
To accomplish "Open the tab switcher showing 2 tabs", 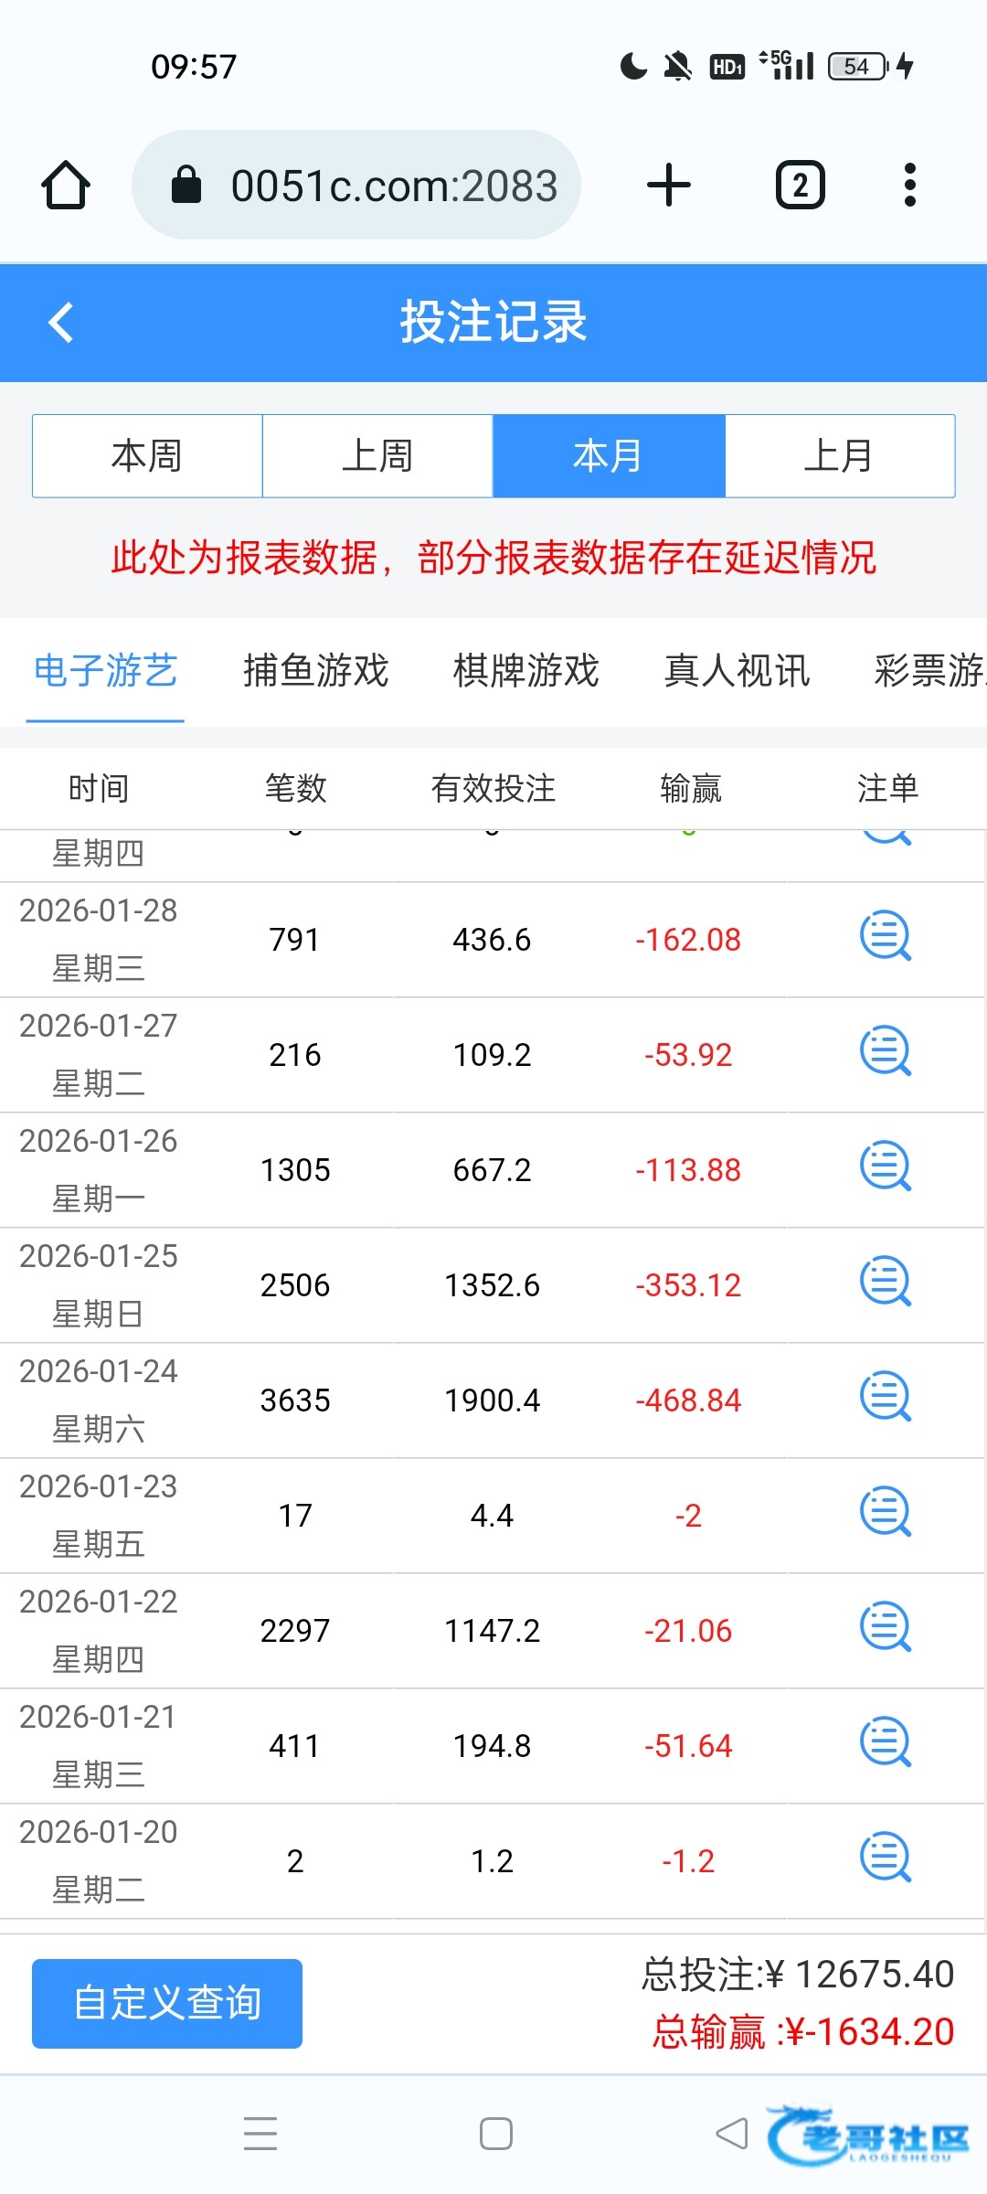I will tap(800, 186).
